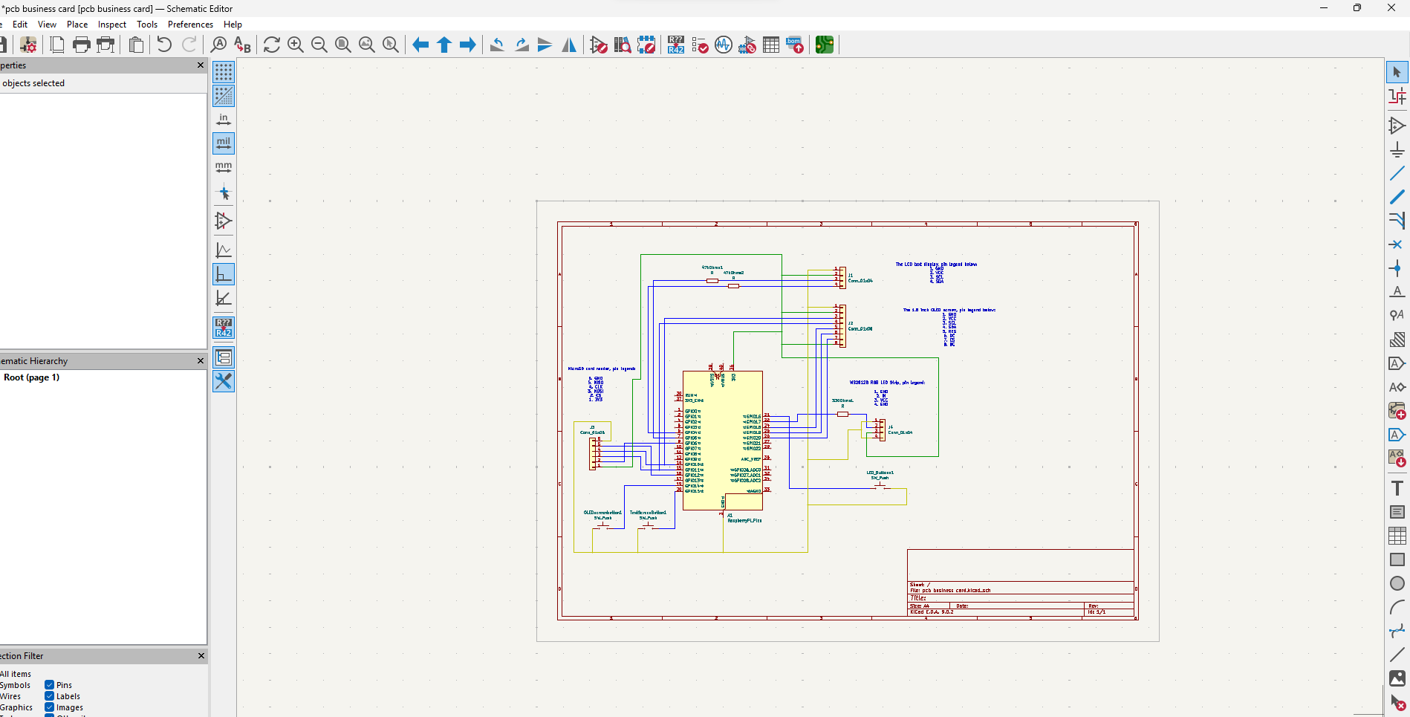Screen dimensions: 1410x717
Task: Toggle the Labels selection filter checkbox
Action: point(49,696)
